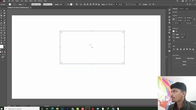Select the Zoom tool

coord(4,43)
